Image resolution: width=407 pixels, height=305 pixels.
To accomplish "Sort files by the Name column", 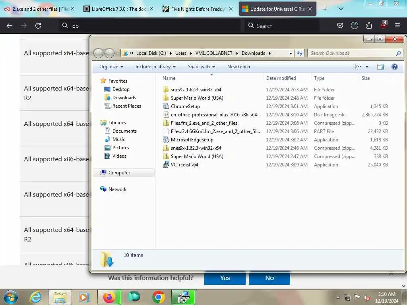I will 211,78.
